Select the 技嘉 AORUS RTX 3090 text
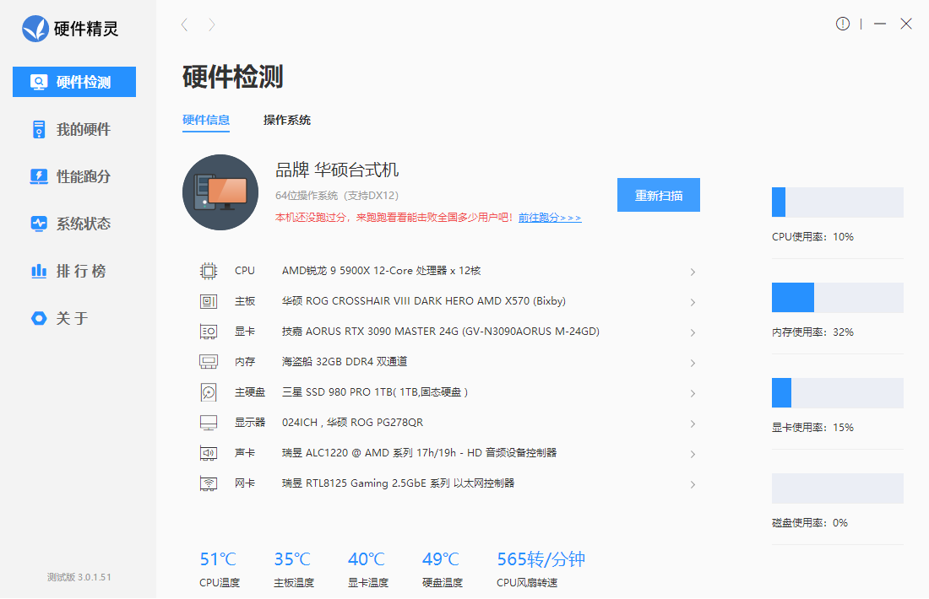The width and height of the screenshot is (929, 599). click(x=441, y=332)
